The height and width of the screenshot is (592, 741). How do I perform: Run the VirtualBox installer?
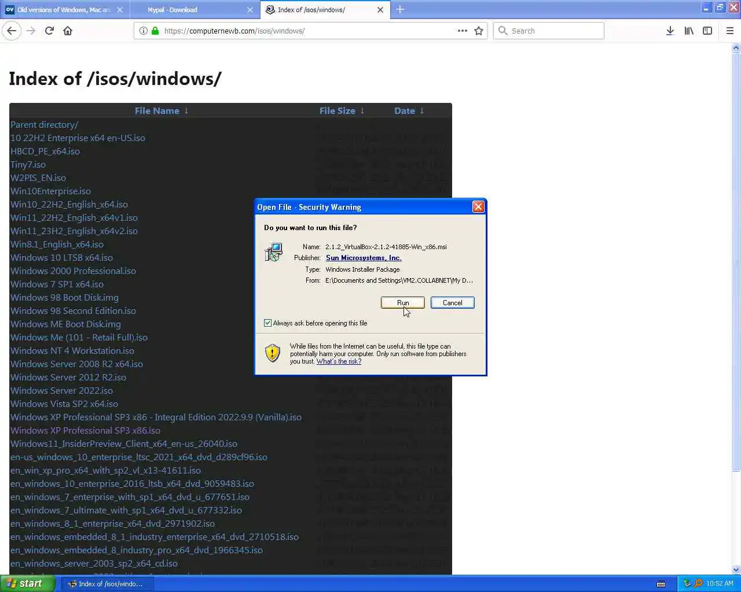click(403, 303)
